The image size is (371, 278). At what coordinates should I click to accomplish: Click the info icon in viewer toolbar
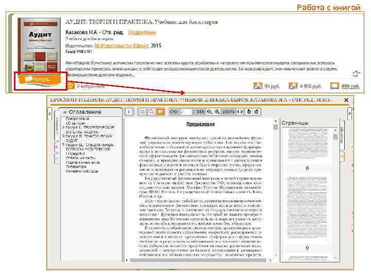click(129, 112)
